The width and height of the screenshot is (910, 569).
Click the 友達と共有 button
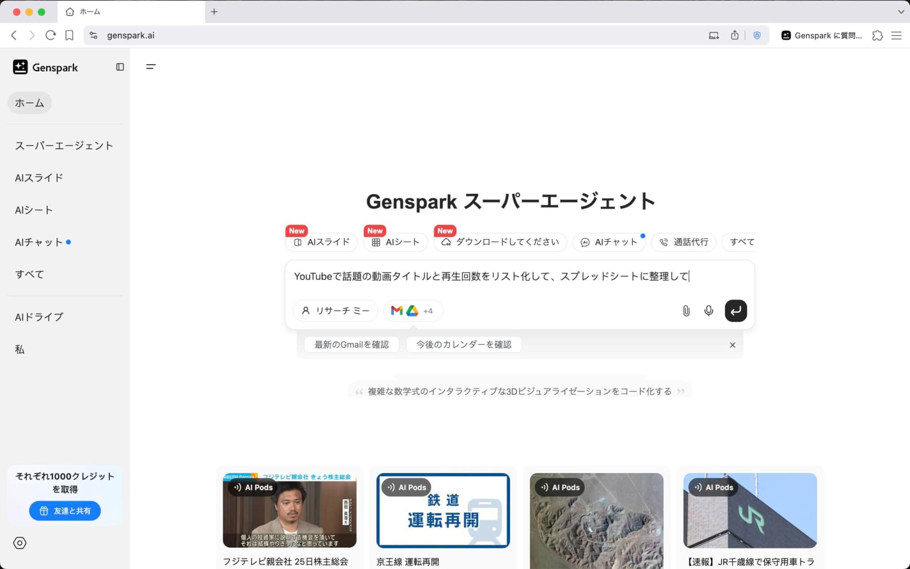coord(65,511)
